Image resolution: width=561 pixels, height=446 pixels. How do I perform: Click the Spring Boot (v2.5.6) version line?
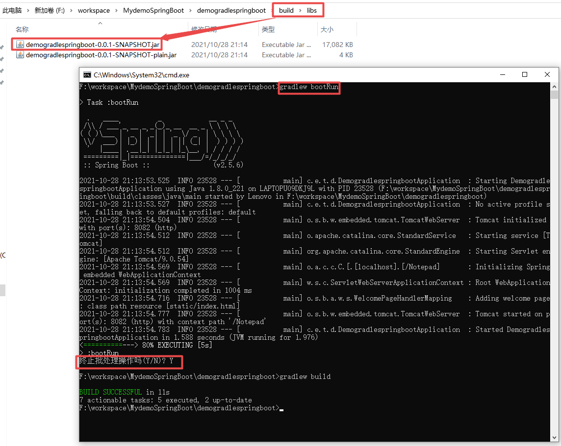(163, 165)
